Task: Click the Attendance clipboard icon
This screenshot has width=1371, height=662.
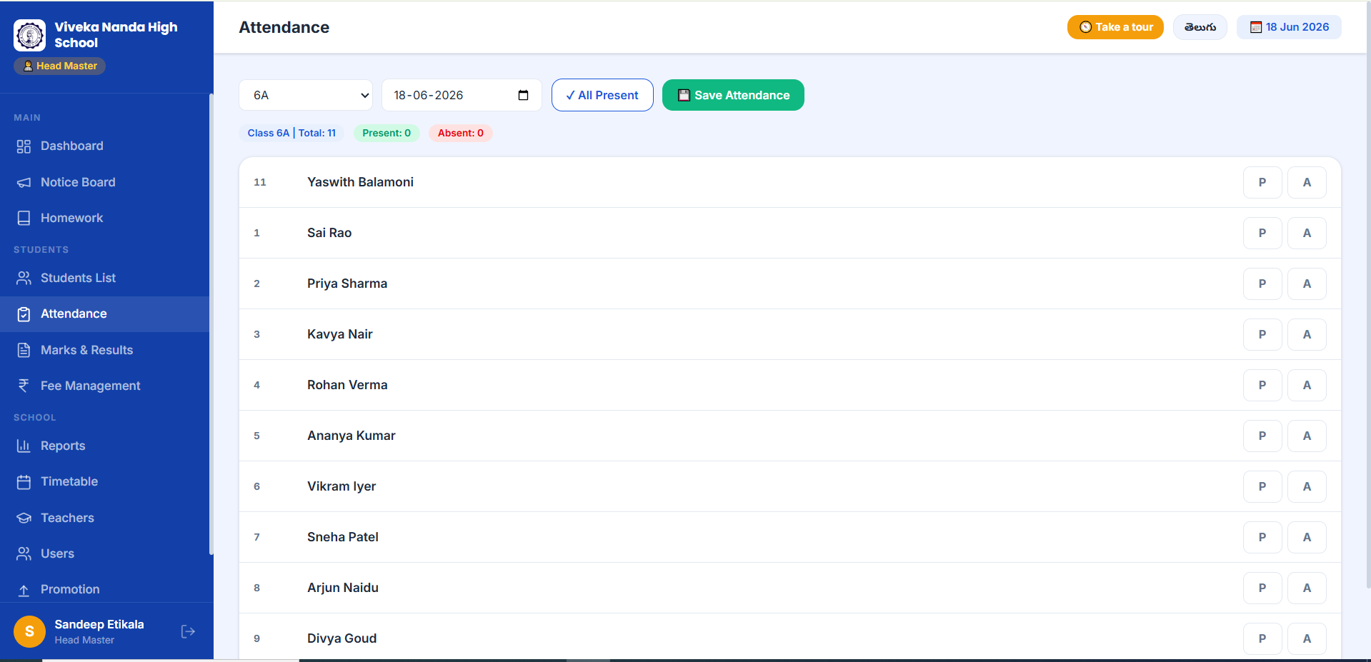Action: (24, 314)
